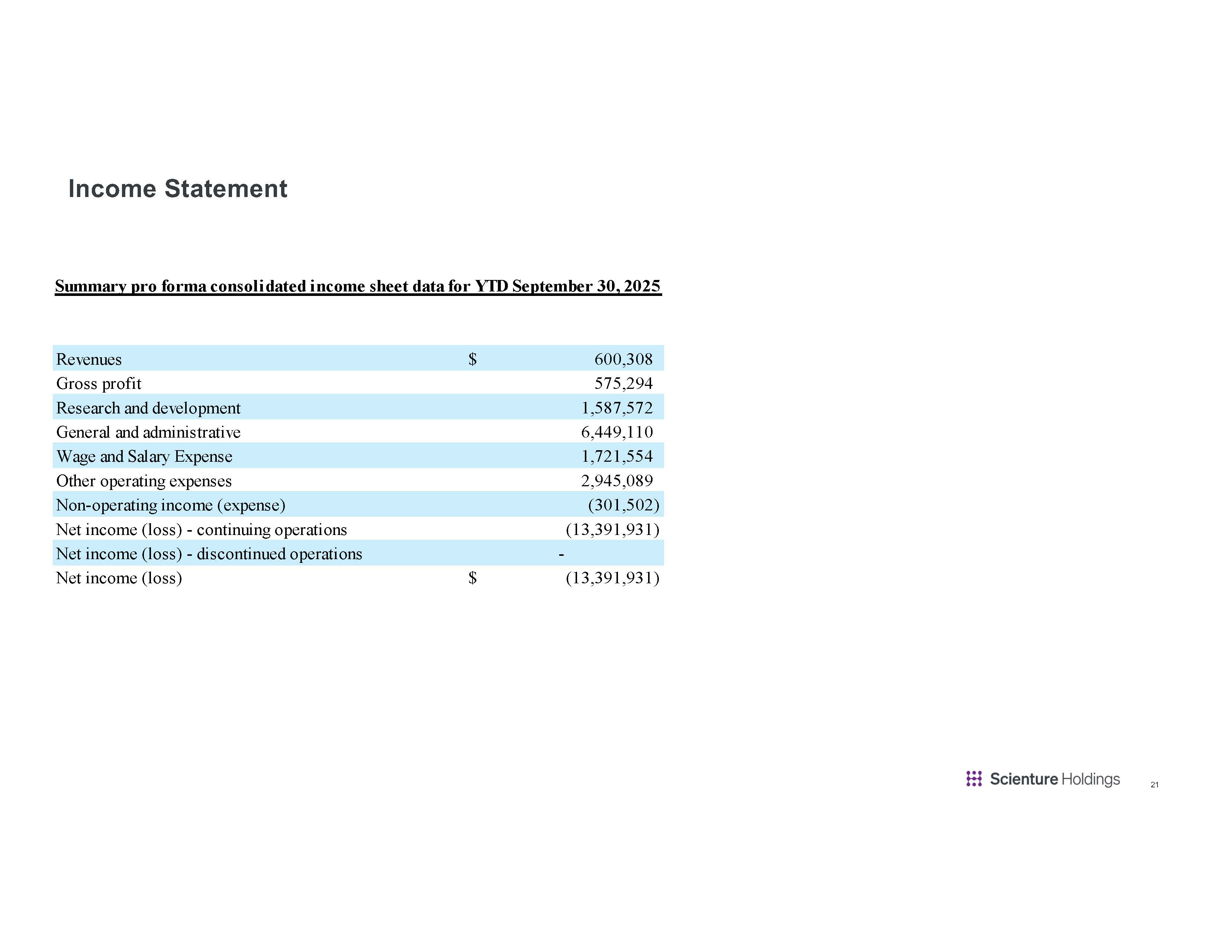
Task: Select the Research and development label
Action: (148, 408)
